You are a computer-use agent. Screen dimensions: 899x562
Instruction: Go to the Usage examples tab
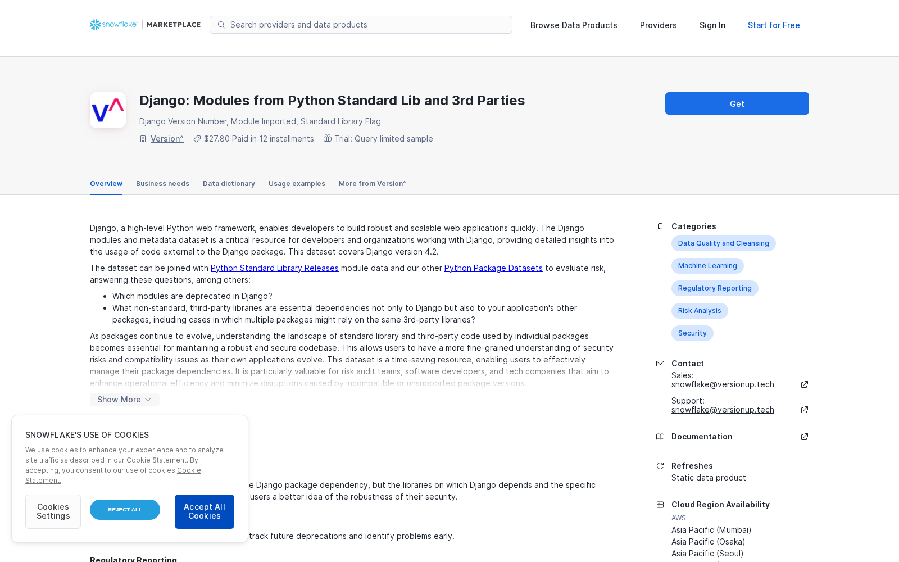(x=297, y=184)
